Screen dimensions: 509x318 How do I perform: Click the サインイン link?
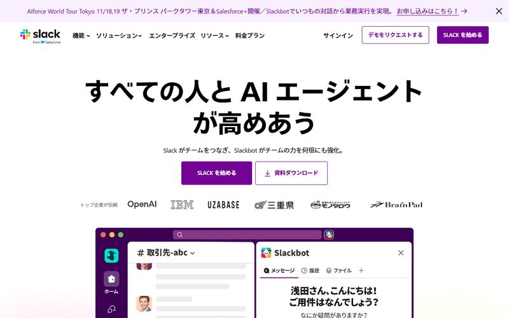pyautogui.click(x=338, y=36)
